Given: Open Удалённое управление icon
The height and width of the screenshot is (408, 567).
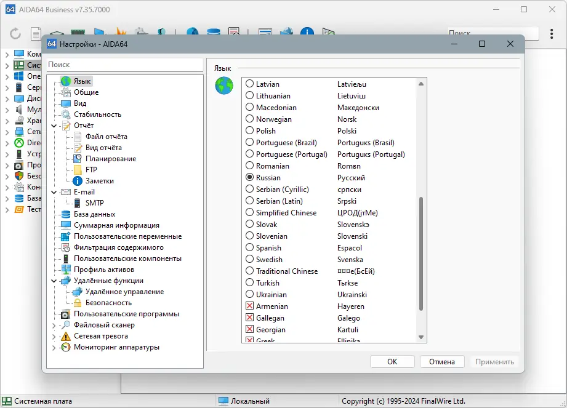Looking at the screenshot, I should (x=78, y=292).
